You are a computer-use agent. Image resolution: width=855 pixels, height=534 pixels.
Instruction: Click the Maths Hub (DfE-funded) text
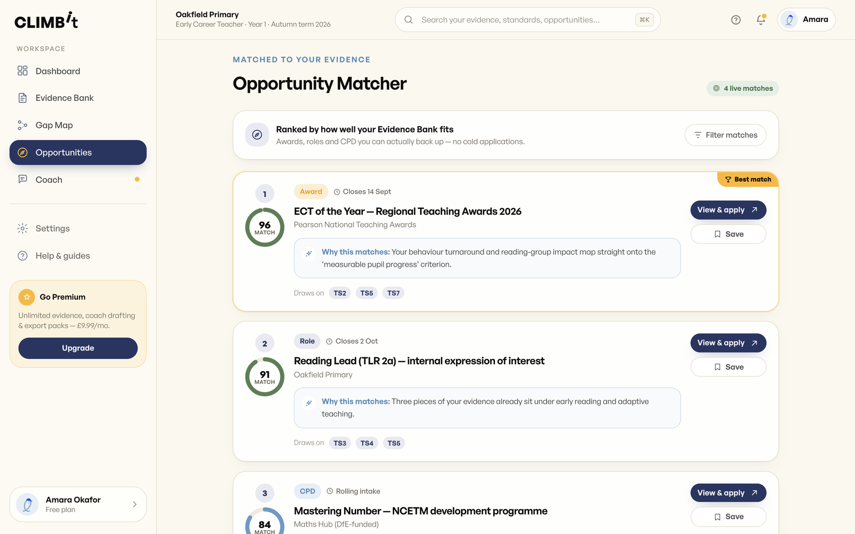[336, 524]
